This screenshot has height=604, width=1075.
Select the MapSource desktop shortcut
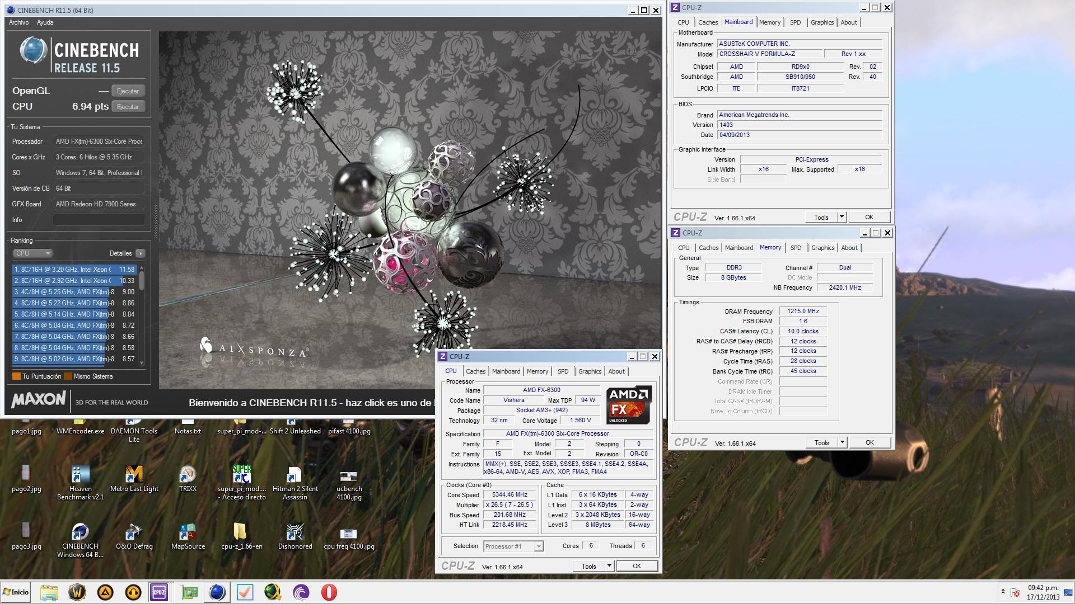coord(188,536)
